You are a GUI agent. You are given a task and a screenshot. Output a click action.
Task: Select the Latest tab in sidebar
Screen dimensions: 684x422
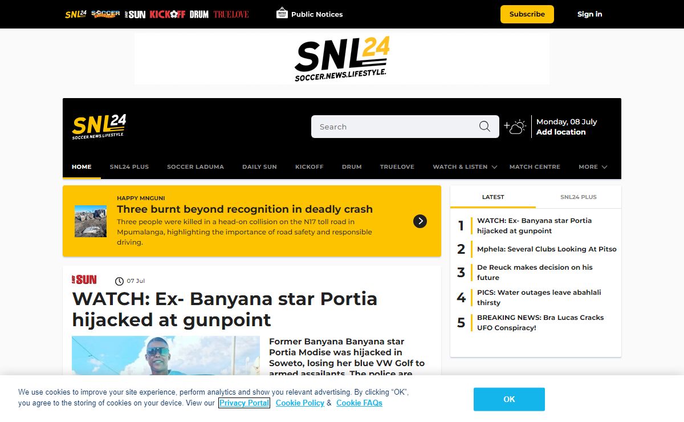(493, 197)
